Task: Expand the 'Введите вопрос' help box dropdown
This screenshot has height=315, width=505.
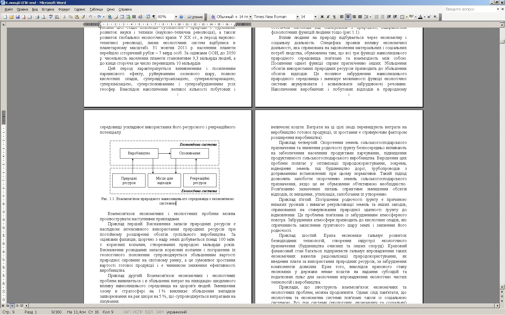Action: click(498, 9)
